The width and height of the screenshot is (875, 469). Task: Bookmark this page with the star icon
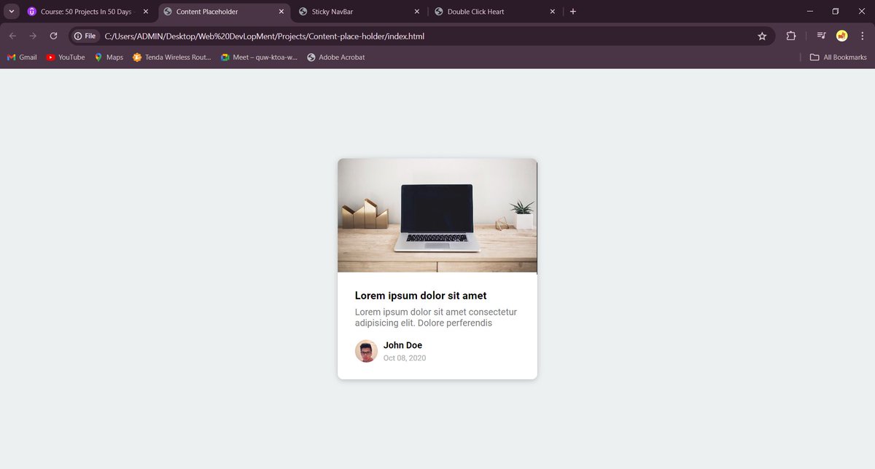762,36
